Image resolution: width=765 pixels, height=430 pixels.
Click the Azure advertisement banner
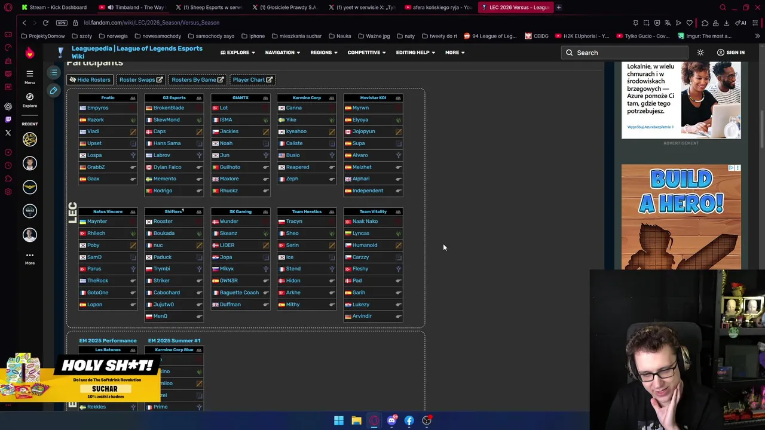click(681, 100)
